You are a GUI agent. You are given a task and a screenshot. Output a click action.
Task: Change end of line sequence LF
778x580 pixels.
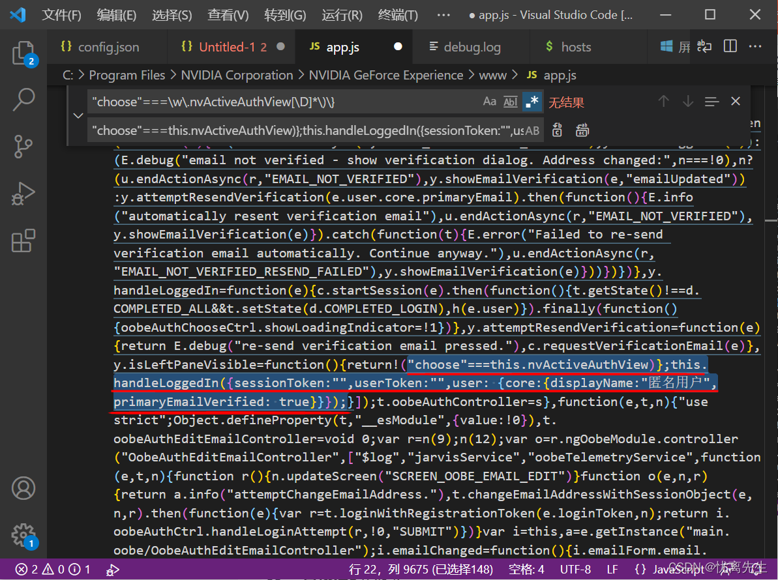tap(612, 570)
